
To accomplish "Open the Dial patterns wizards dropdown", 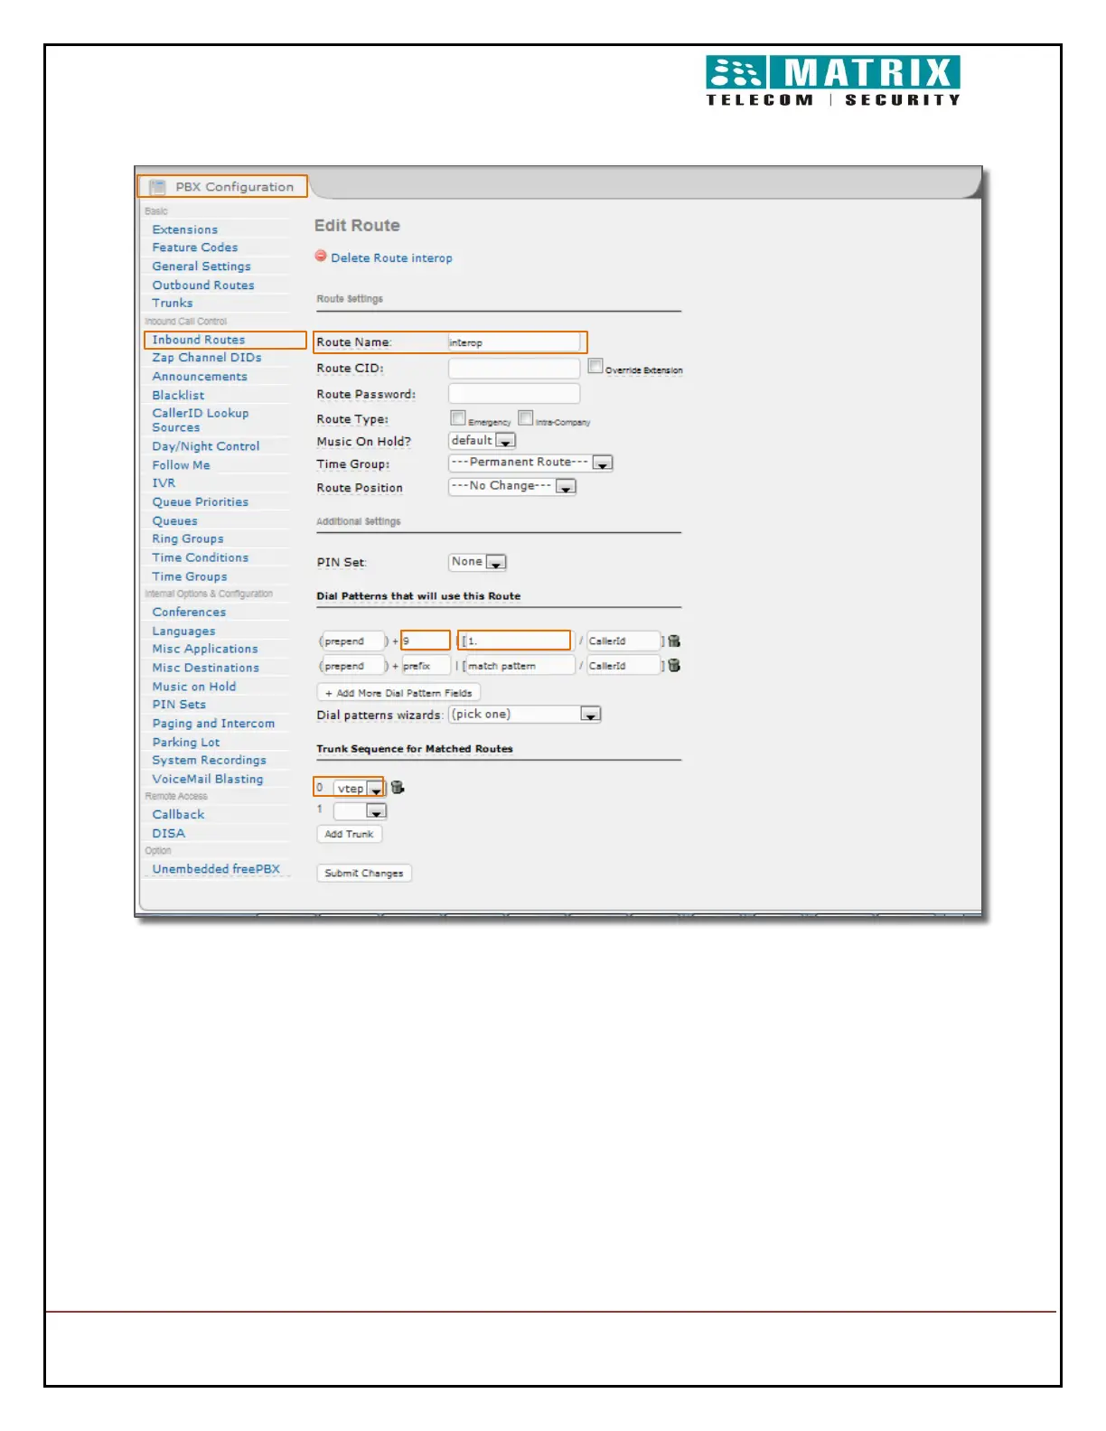I will point(525,715).
